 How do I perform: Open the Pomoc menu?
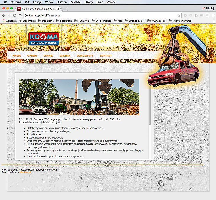(x=111, y=2)
